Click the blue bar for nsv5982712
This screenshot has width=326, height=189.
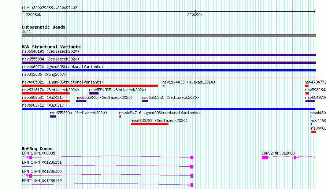pos(168,109)
